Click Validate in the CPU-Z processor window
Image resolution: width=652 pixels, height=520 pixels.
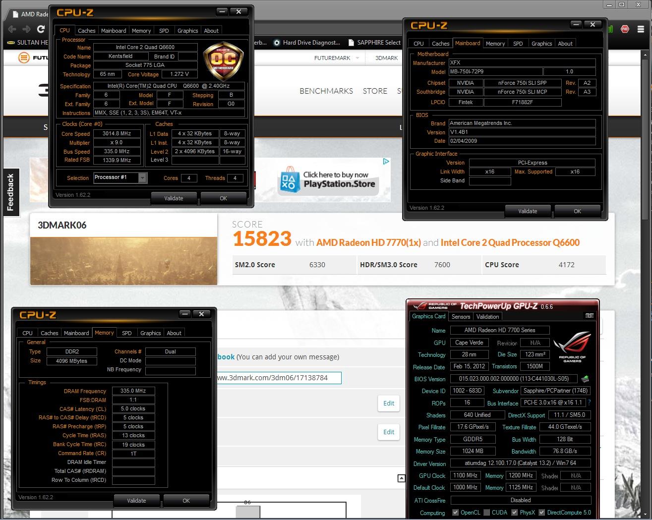[x=174, y=198]
